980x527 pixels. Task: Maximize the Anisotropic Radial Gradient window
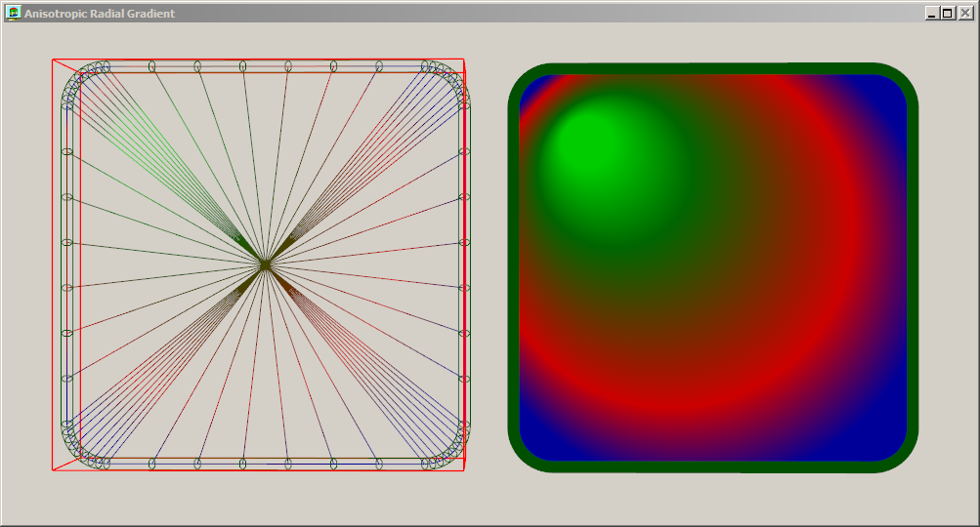tap(948, 13)
